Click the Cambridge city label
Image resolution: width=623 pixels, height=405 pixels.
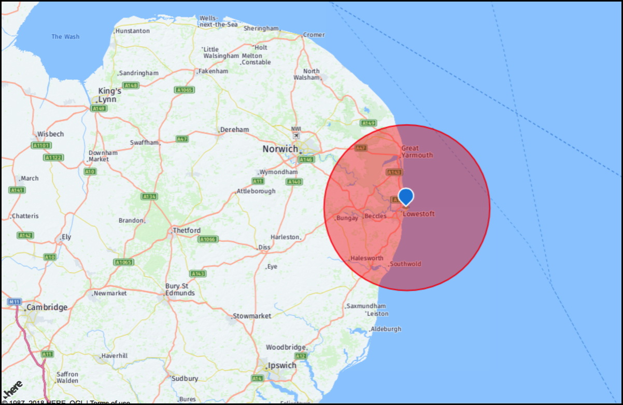[47, 307]
